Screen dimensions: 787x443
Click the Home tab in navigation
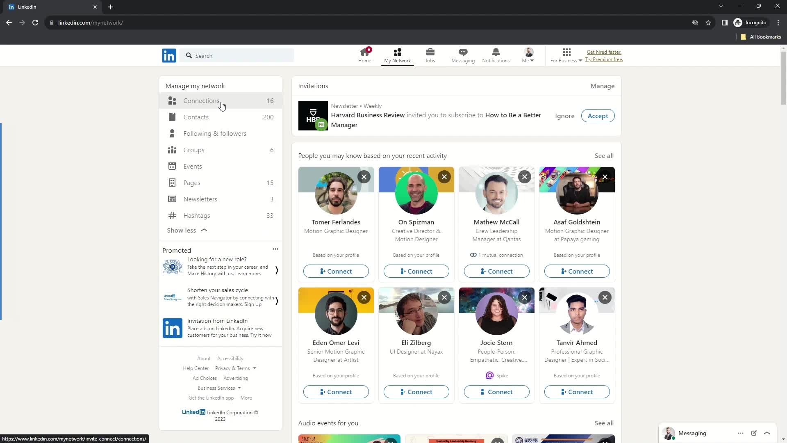(x=365, y=55)
